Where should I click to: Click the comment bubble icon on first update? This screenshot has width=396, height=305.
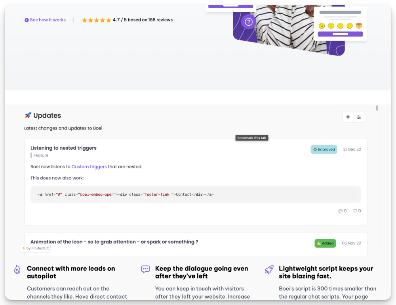pyautogui.click(x=341, y=211)
